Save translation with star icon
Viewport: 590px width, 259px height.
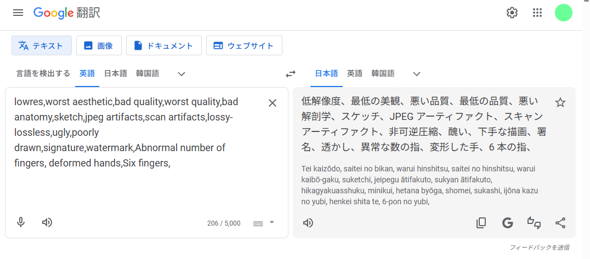[x=560, y=102]
